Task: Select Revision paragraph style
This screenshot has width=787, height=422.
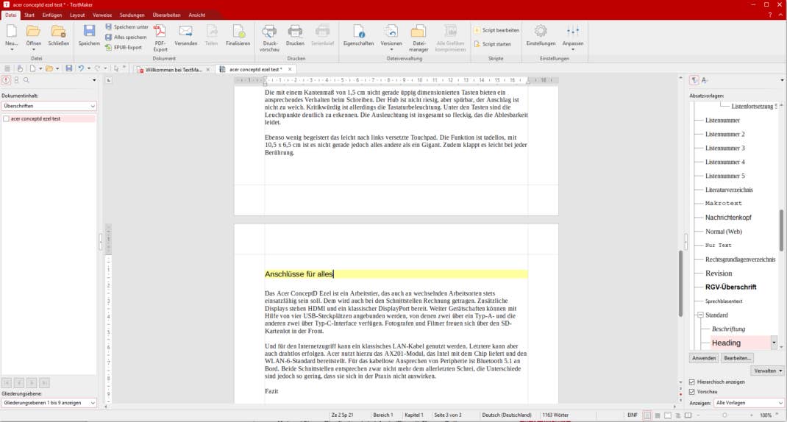Action: pyautogui.click(x=719, y=273)
